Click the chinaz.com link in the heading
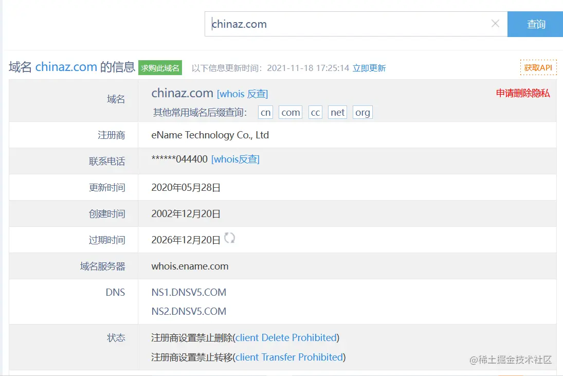The height and width of the screenshot is (376, 563). (66, 67)
